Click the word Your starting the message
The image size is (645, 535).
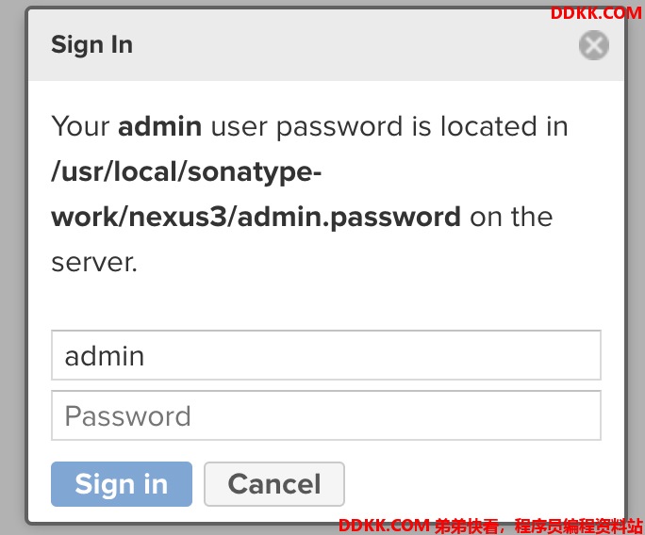80,125
